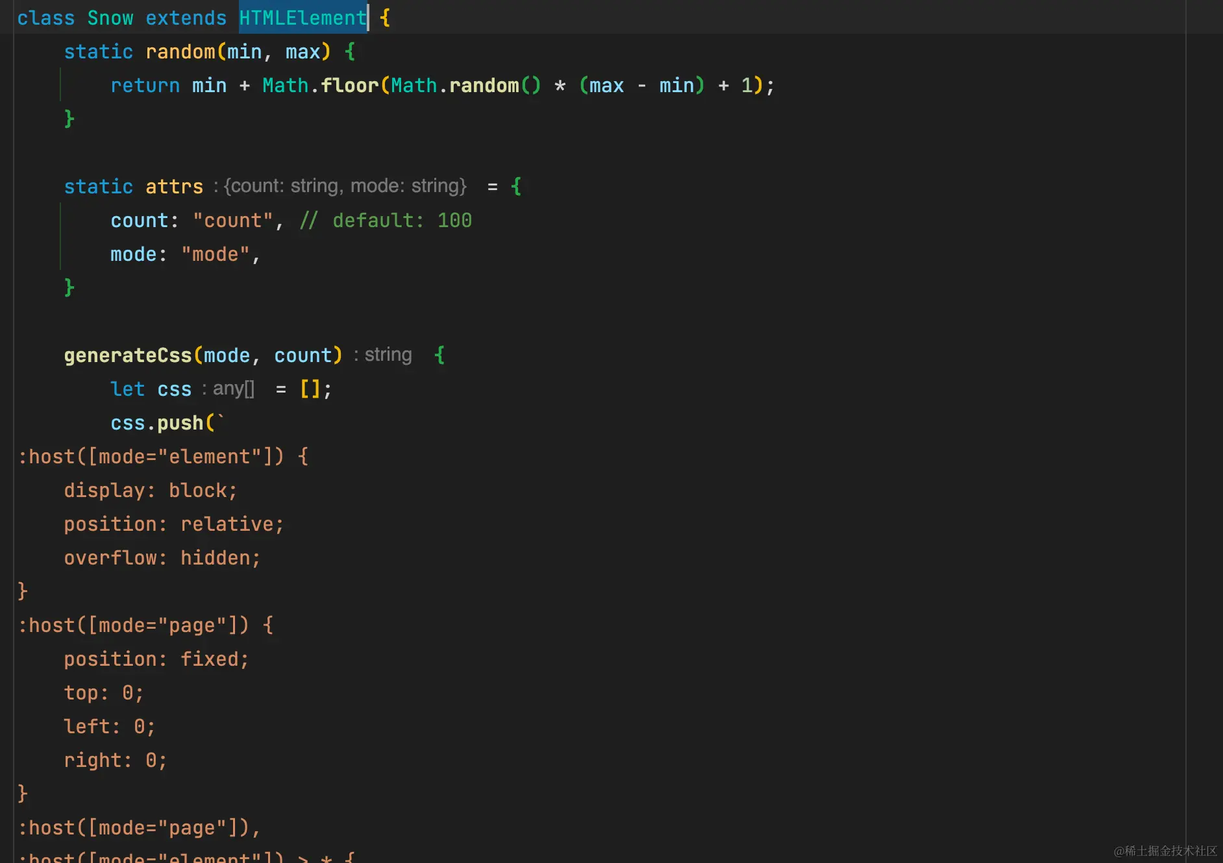Click the closing brace of the attrs object
Viewport: 1223px width, 863px height.
(69, 287)
